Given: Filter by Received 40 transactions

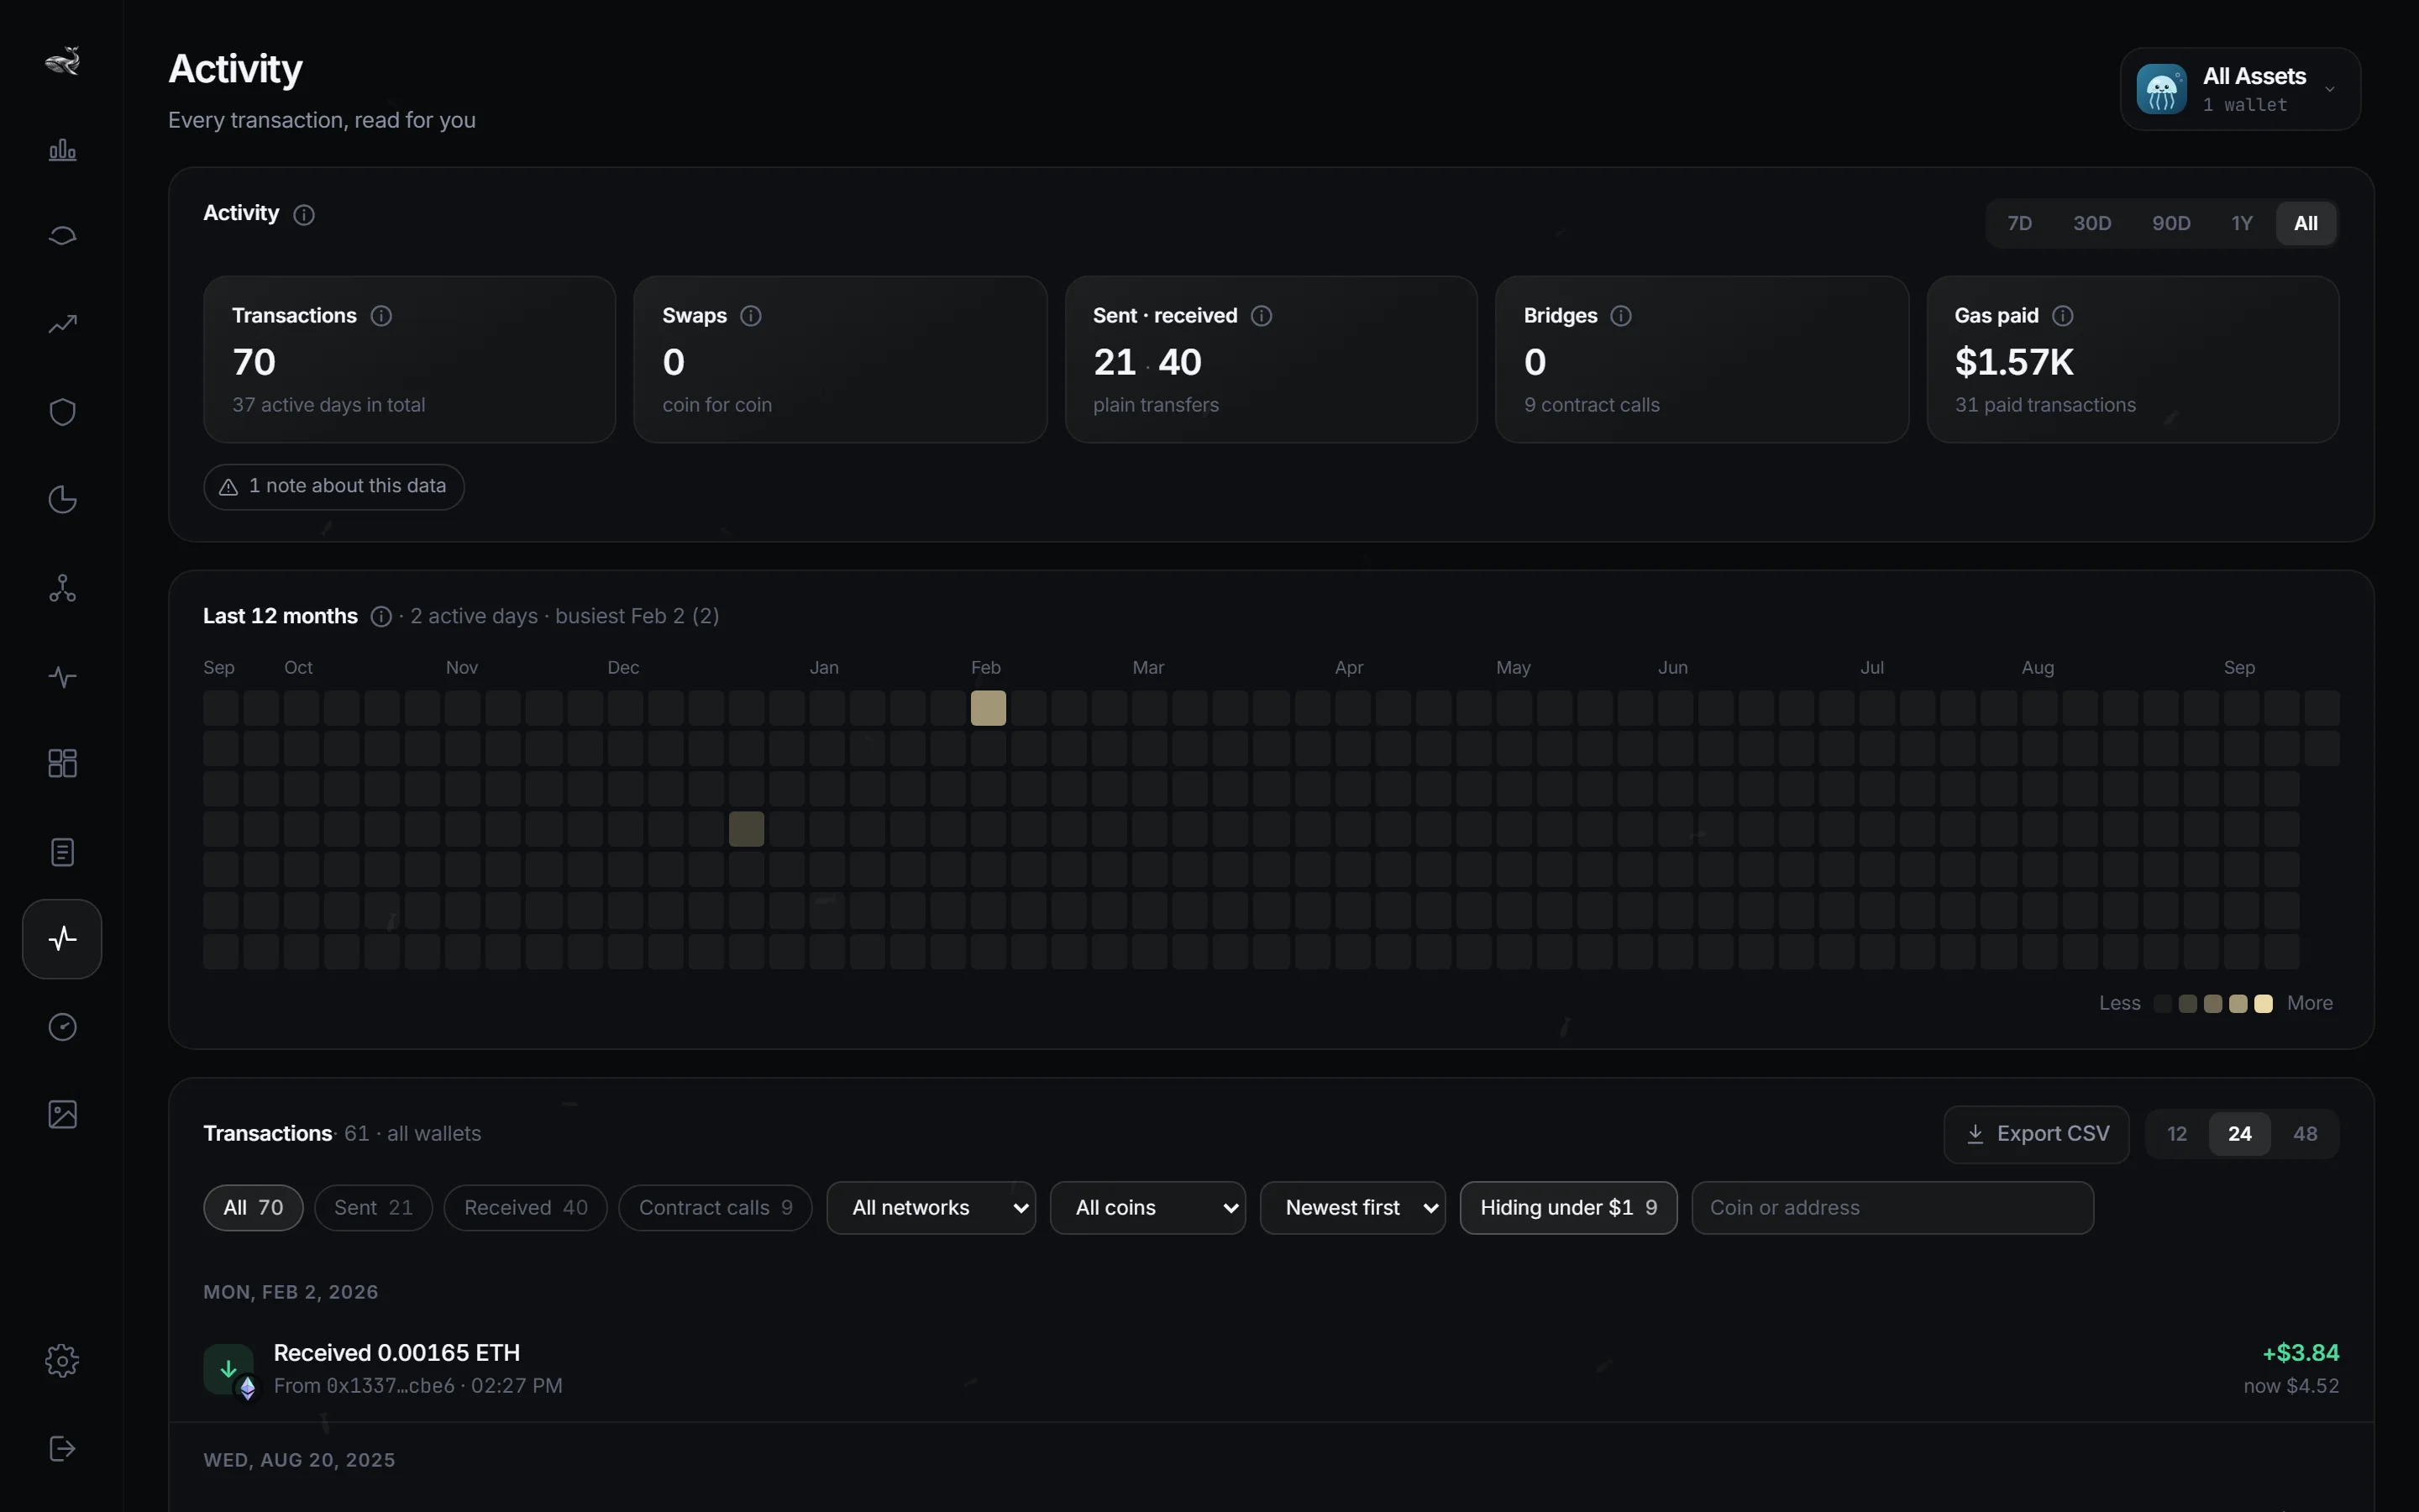Looking at the screenshot, I should tap(526, 1208).
